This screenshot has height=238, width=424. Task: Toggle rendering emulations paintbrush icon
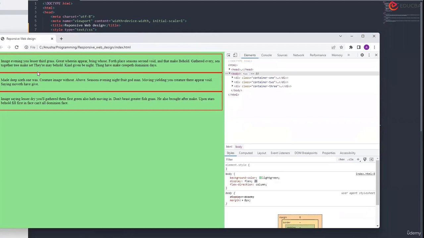[365, 159]
